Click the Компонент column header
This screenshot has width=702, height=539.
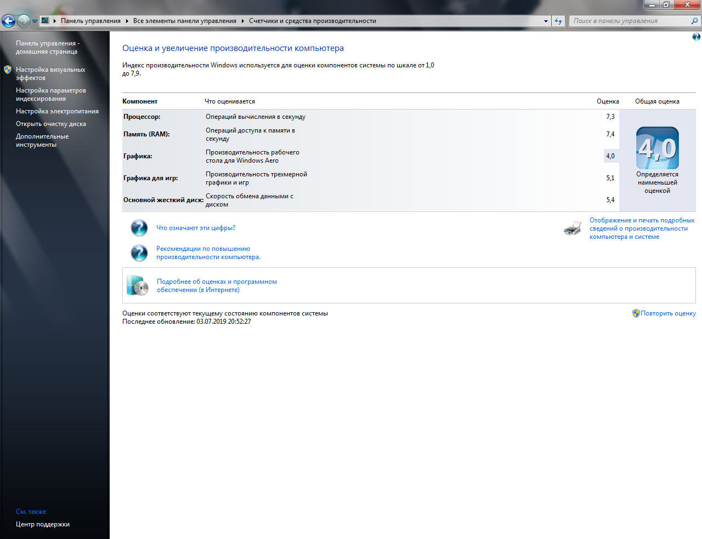(140, 101)
